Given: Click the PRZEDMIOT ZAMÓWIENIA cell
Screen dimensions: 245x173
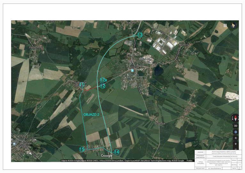Looking at the screenshot, I should click(200, 156).
